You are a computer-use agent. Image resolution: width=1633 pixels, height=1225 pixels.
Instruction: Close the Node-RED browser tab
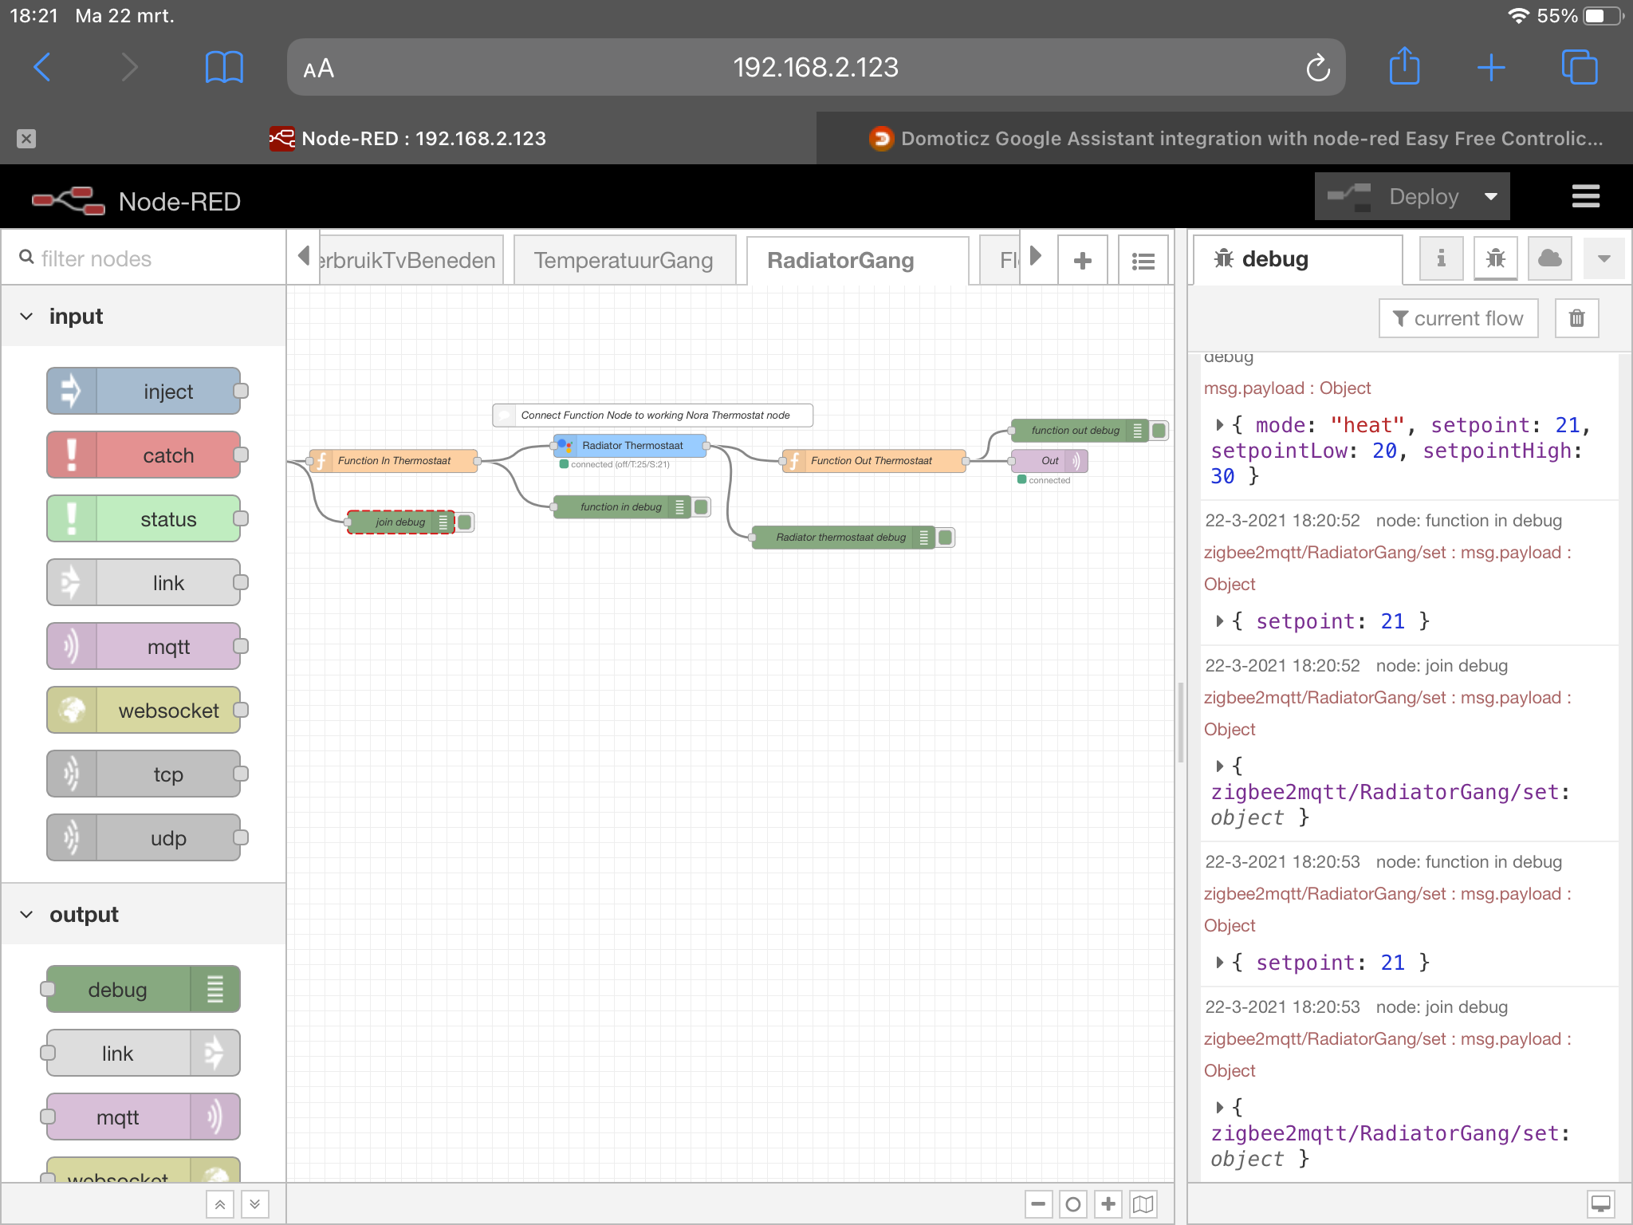click(x=26, y=139)
